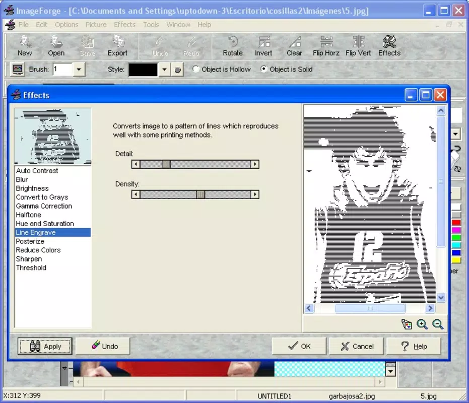Screen dimensions: 469x403
Task: Open the Picture menu
Action: [x=96, y=25]
